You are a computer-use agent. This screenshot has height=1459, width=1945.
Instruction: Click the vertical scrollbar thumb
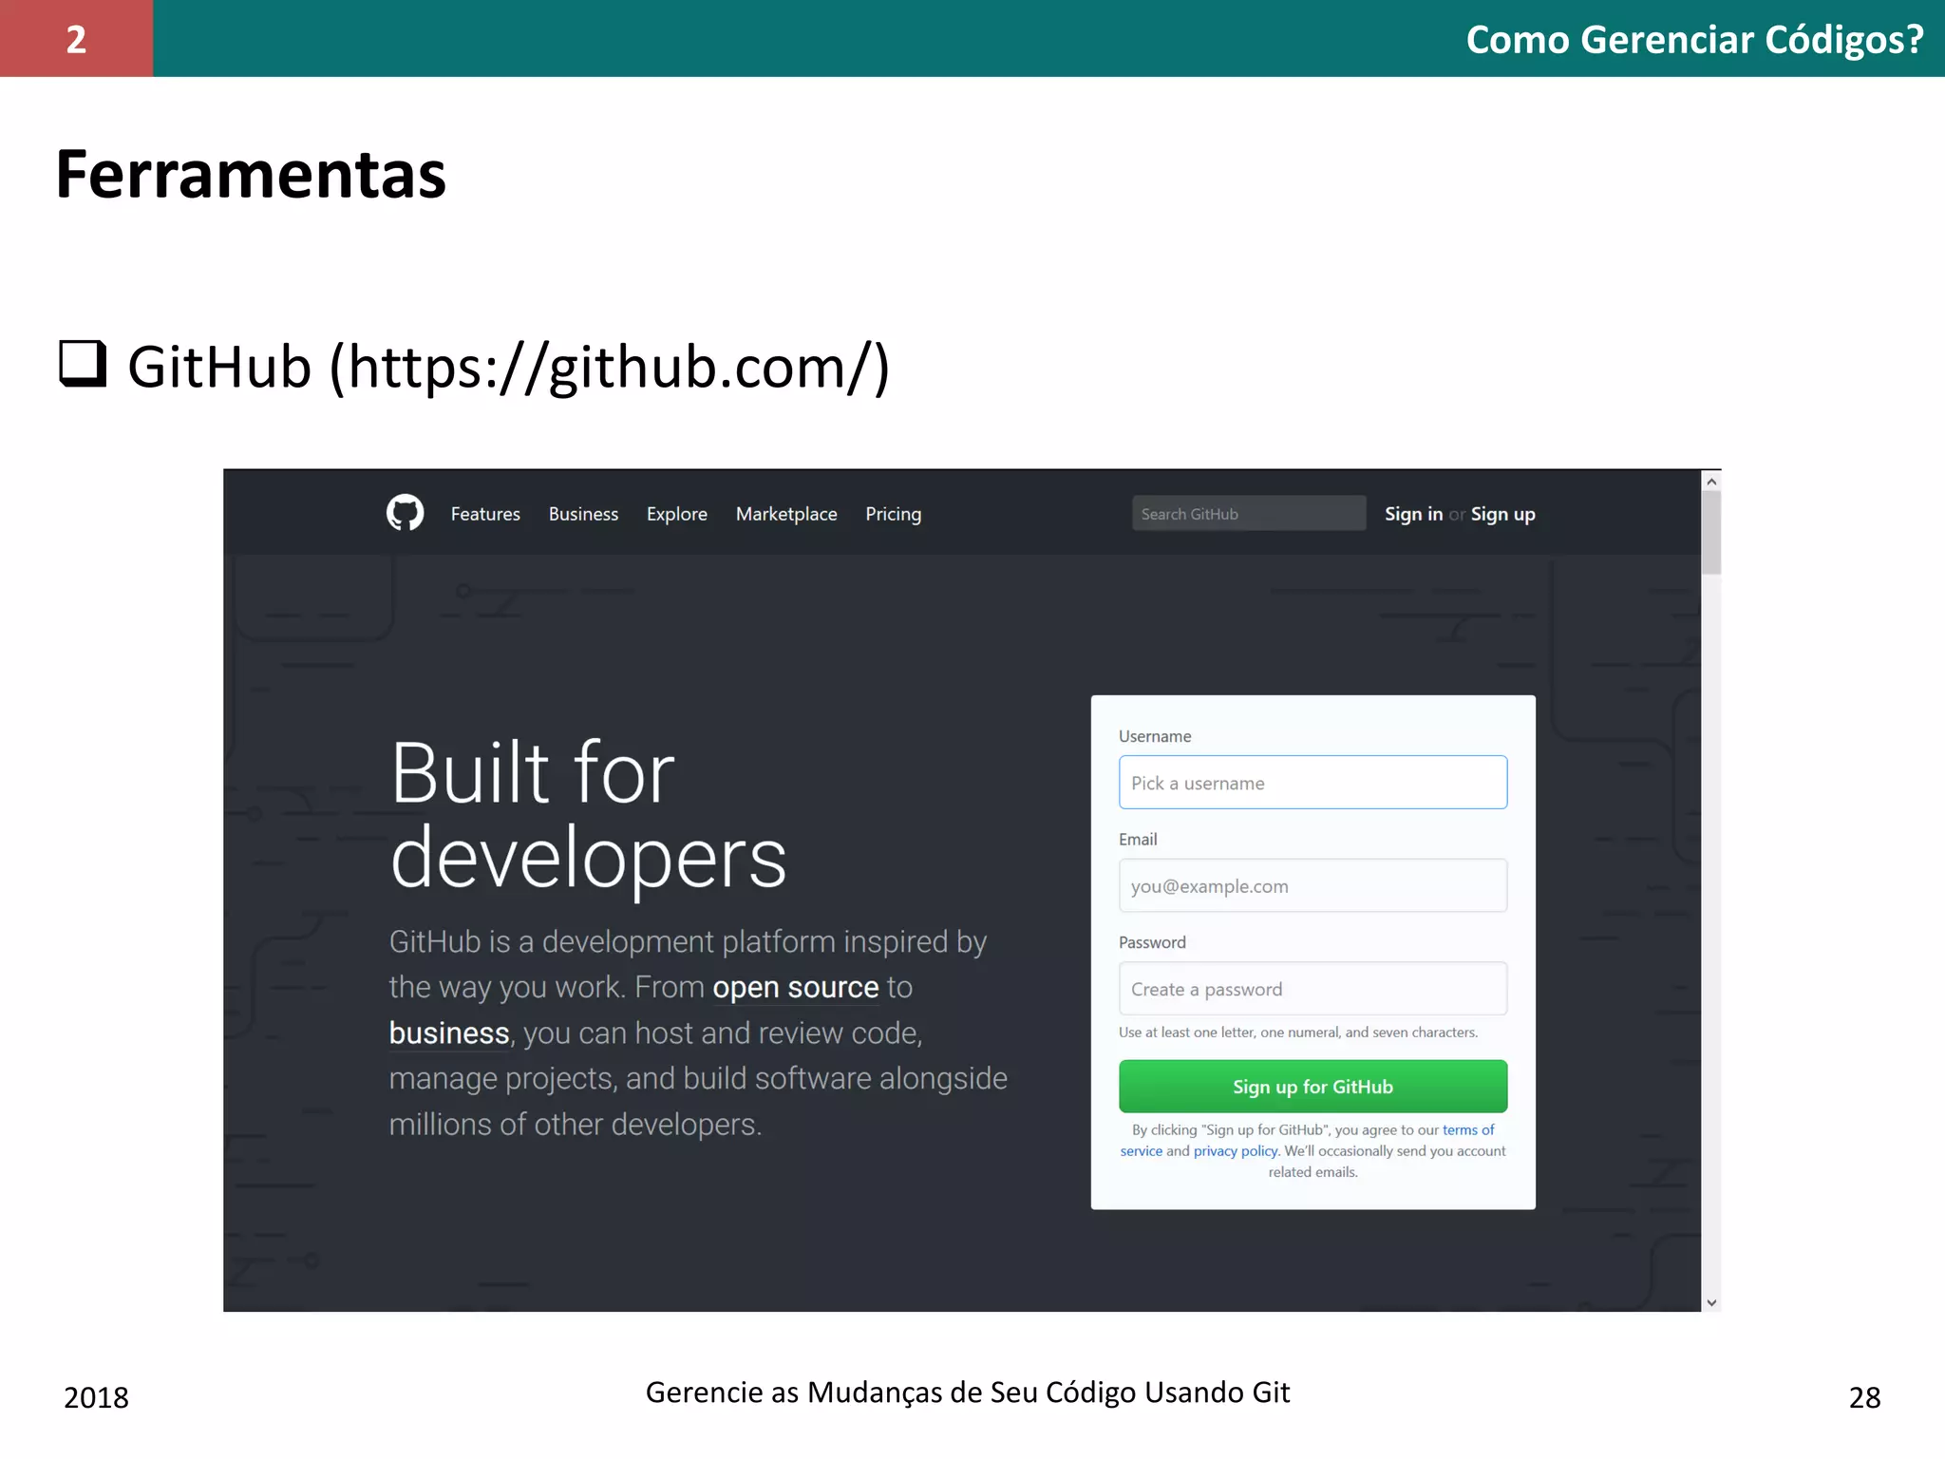point(1711,532)
